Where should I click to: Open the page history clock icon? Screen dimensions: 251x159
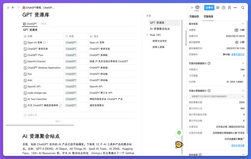tap(223, 8)
